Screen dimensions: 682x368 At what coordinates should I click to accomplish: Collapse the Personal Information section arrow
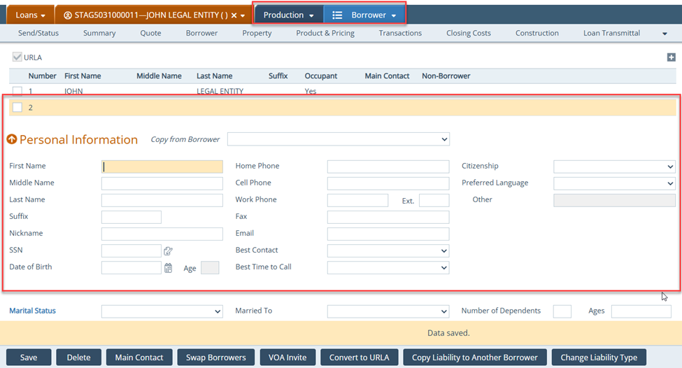coord(12,139)
